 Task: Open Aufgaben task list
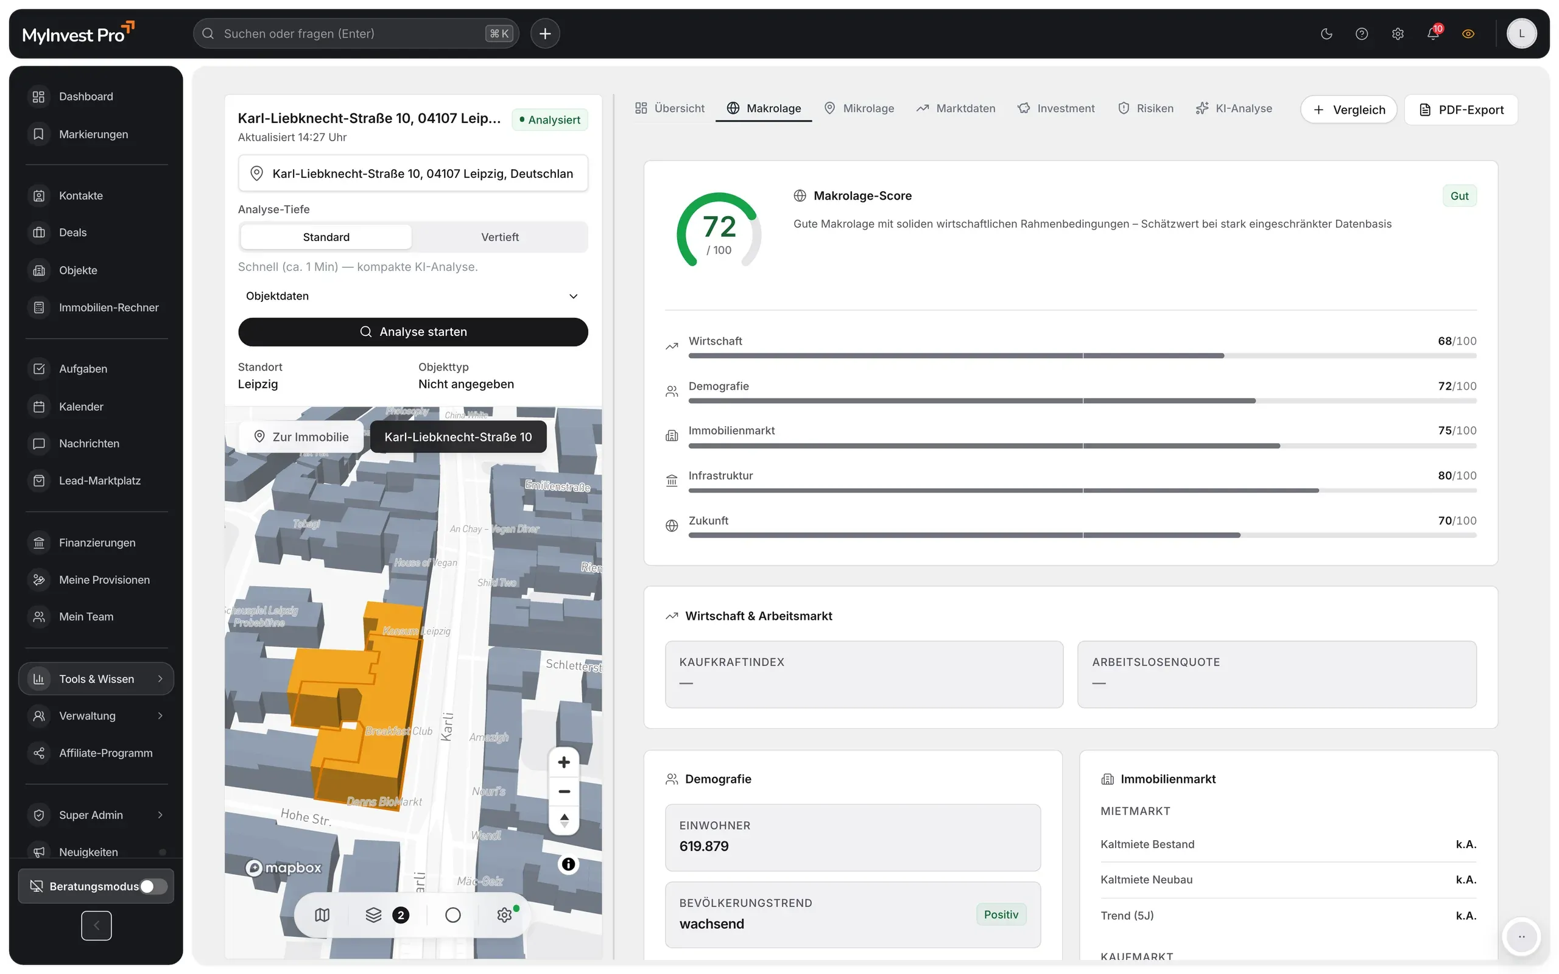(96, 368)
